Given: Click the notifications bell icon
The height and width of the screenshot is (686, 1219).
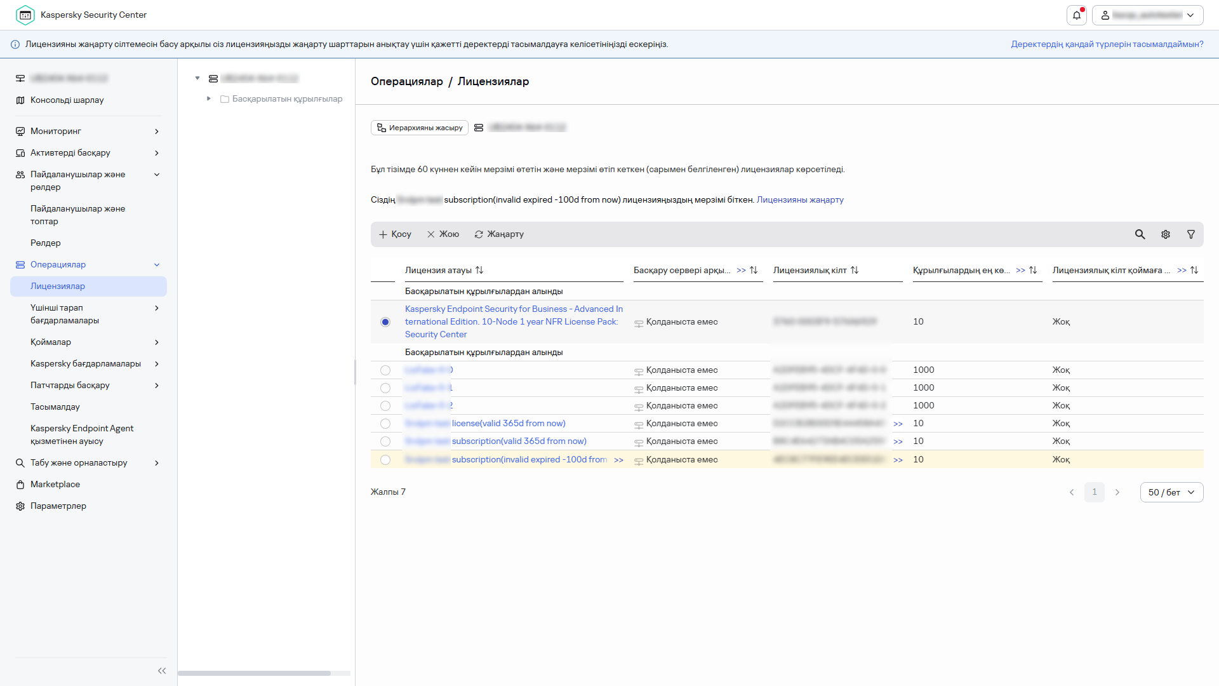Looking at the screenshot, I should tap(1077, 15).
